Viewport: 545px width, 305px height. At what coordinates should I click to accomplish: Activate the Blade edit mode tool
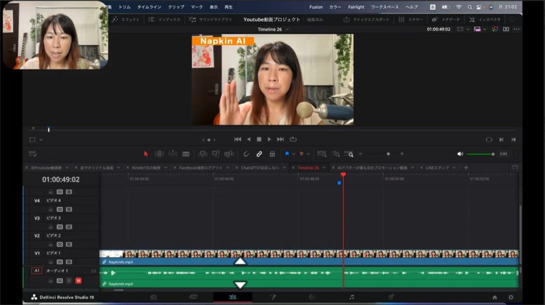click(186, 154)
